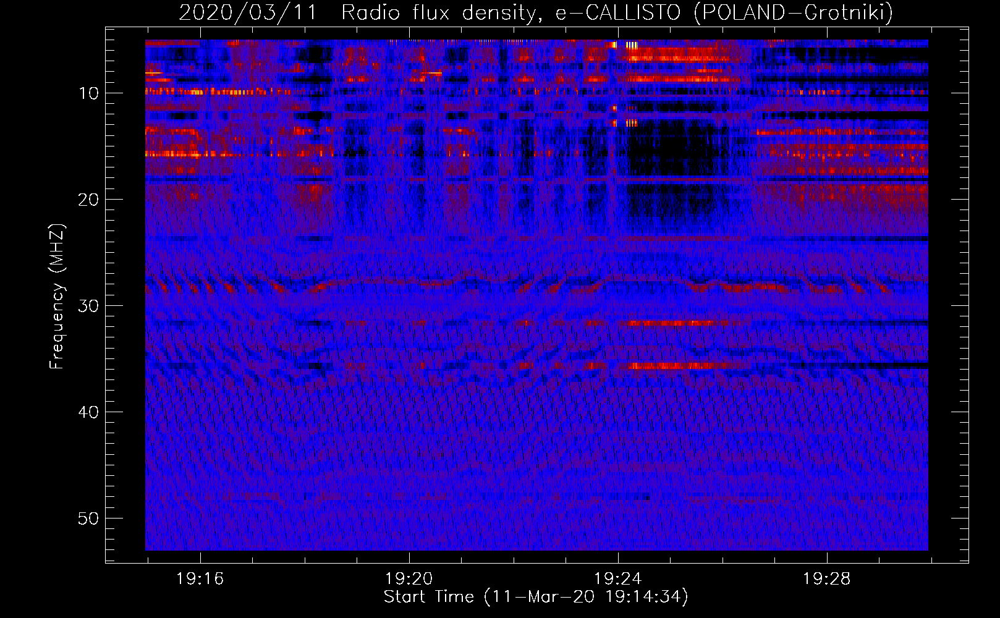The height and width of the screenshot is (618, 1000).
Task: Click the '10' frequency tick label
Action: click(x=88, y=93)
